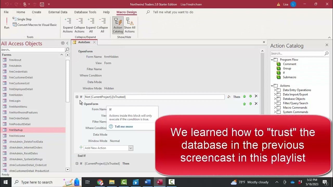Click Expand All in the ribbon

coord(91,25)
